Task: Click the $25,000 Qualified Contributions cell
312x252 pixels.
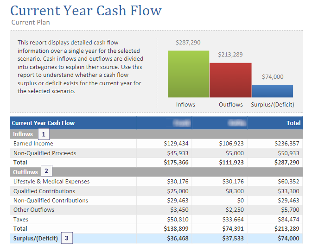Action: point(178,191)
